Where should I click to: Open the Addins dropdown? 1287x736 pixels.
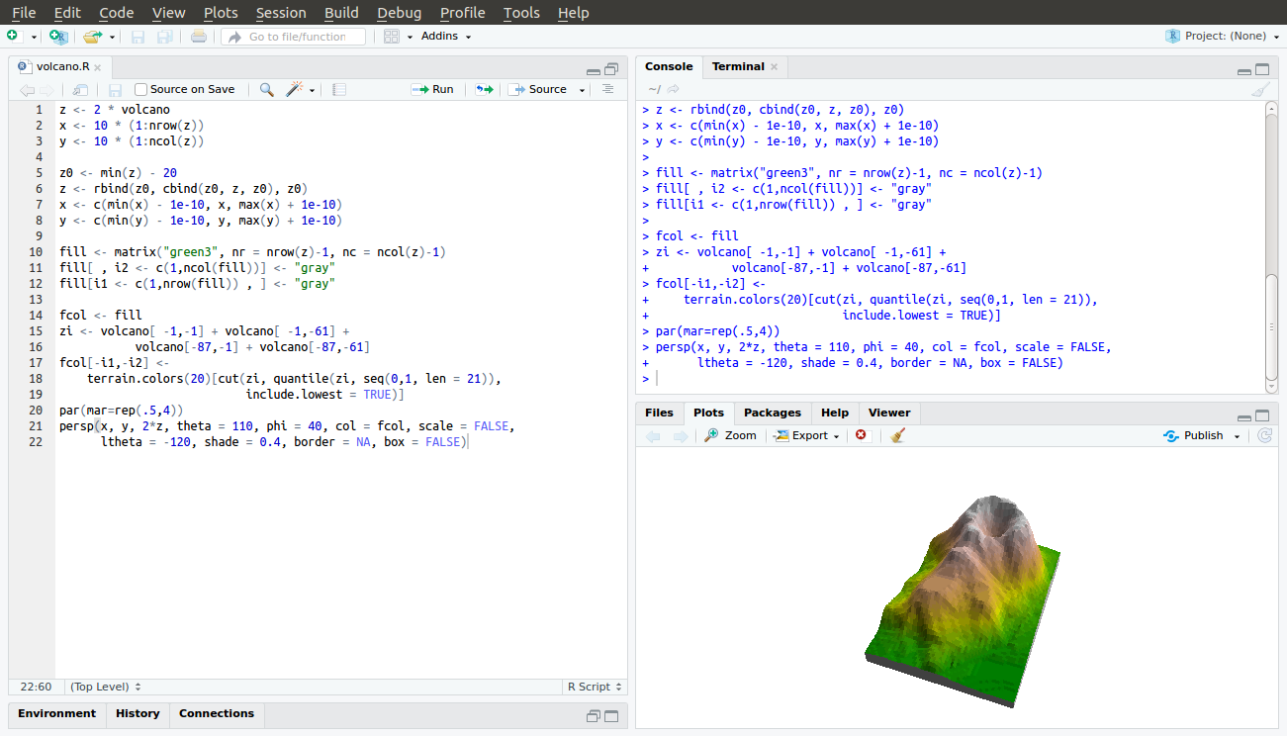tap(443, 36)
